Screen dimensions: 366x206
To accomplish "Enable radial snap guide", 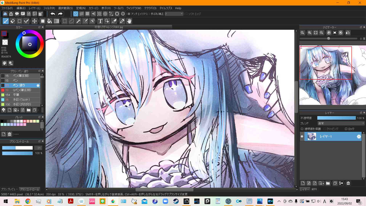I will coord(99,14).
